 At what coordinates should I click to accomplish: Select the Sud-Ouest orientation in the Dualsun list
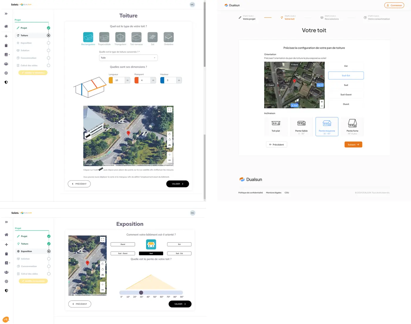346,95
